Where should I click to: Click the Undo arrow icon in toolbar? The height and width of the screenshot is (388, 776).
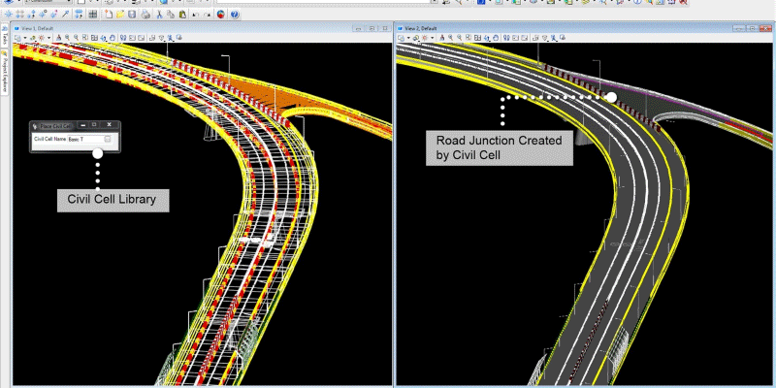point(196,16)
